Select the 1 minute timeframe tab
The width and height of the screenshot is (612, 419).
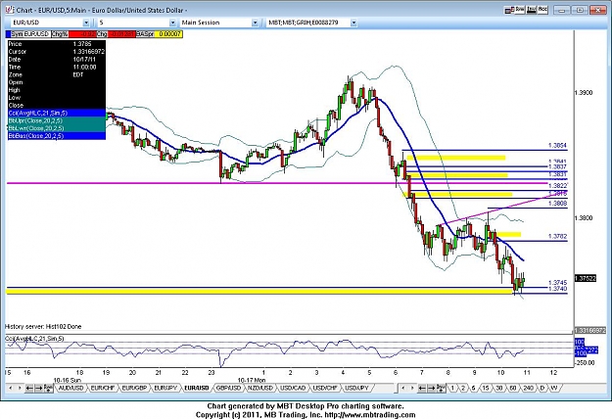tap(452, 389)
